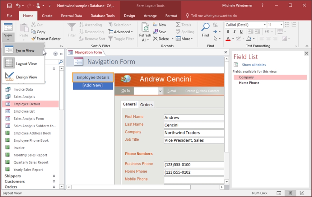Viewport: 312px width, 197px height.
Task: Open the font size 11 dropdown
Action: pos(281,25)
